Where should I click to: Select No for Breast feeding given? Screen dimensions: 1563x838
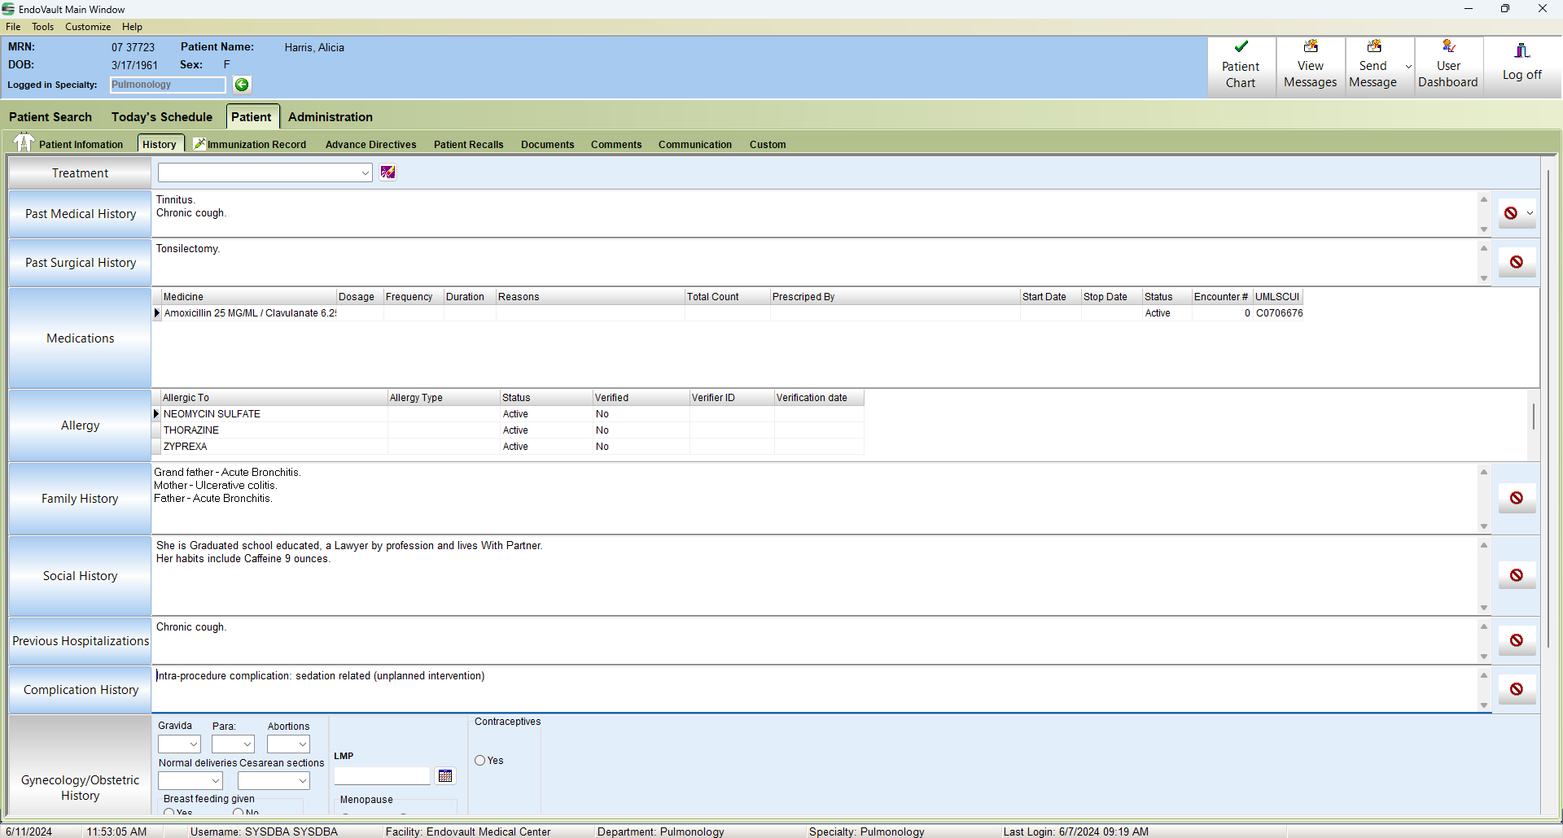tap(239, 812)
